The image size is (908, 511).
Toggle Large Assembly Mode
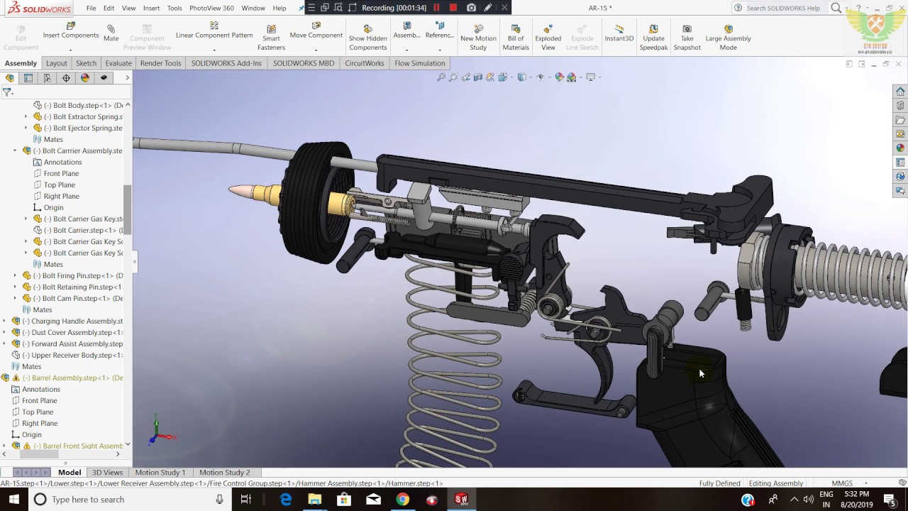tap(728, 38)
